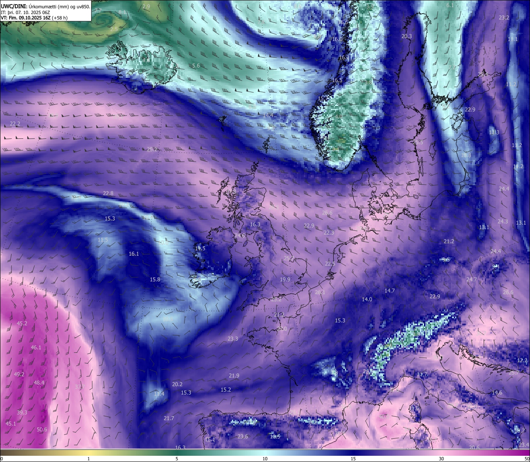Image resolution: width=530 pixels, height=462 pixels.
Task: Click the map value 45.2
Action: click(22, 323)
